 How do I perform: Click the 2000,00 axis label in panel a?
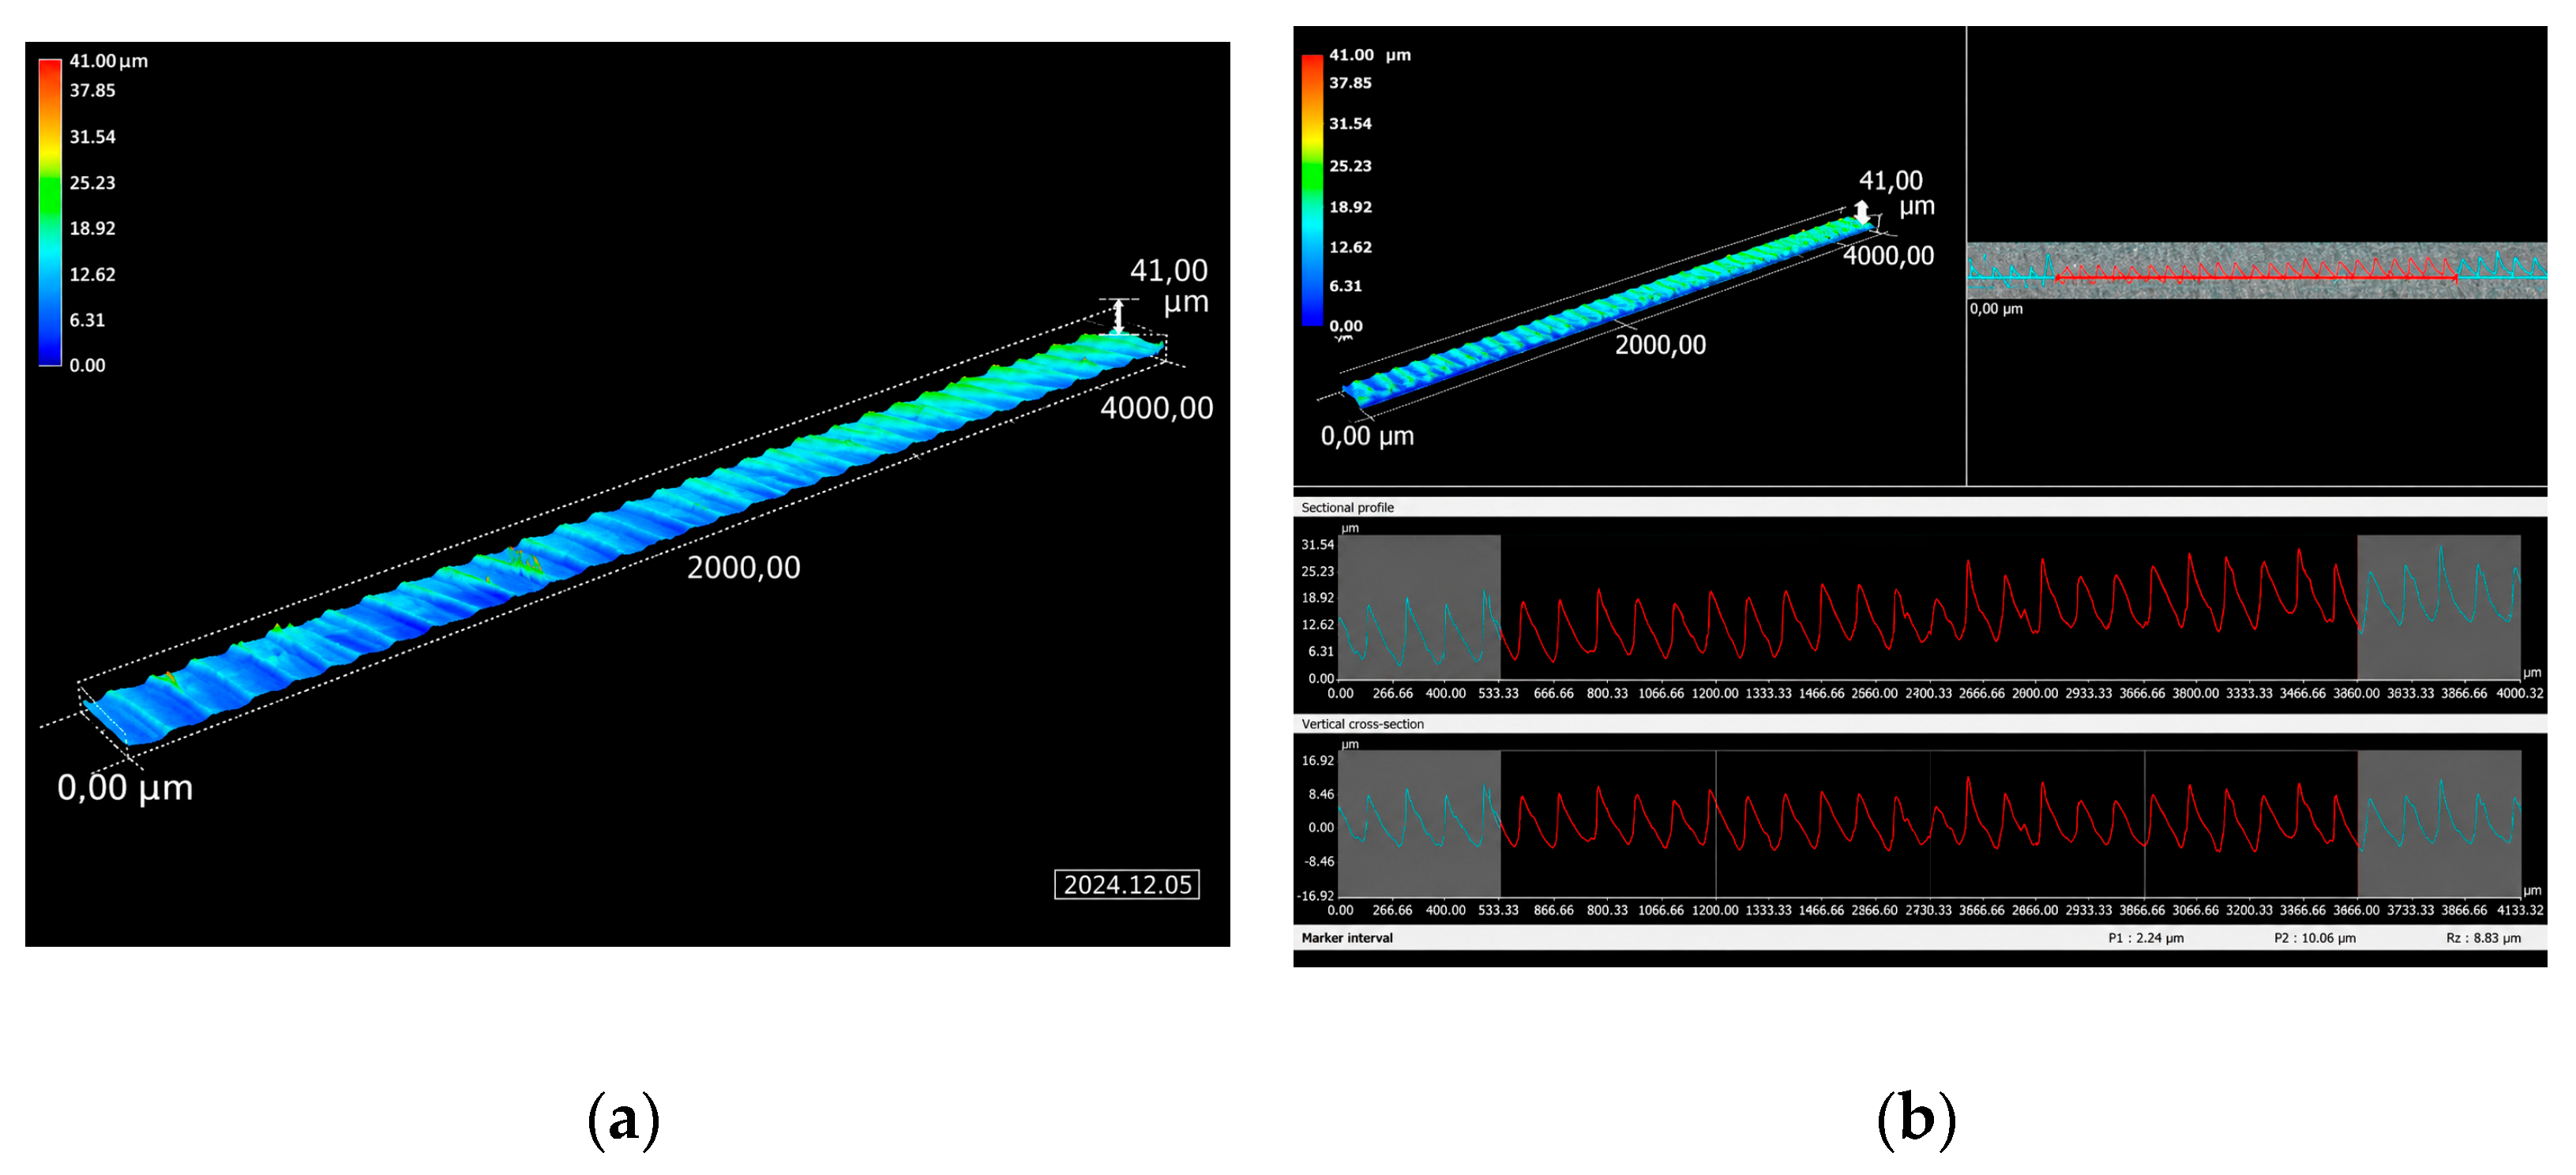coord(743,568)
